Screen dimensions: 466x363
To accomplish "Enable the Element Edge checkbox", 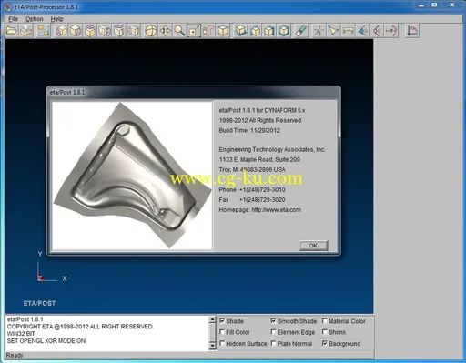I will 273,332.
